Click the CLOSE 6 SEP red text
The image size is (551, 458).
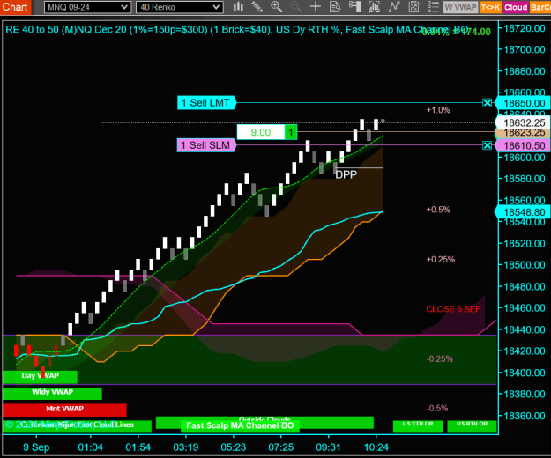pos(453,309)
